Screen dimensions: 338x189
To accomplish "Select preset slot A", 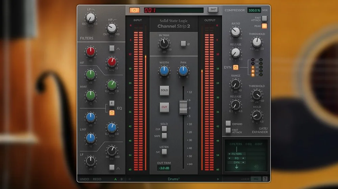I will 116,179.
